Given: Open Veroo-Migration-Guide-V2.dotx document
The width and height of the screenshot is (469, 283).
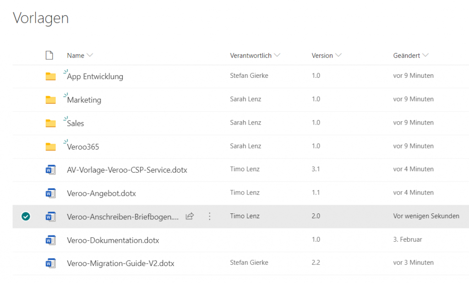Looking at the screenshot, I should [120, 263].
